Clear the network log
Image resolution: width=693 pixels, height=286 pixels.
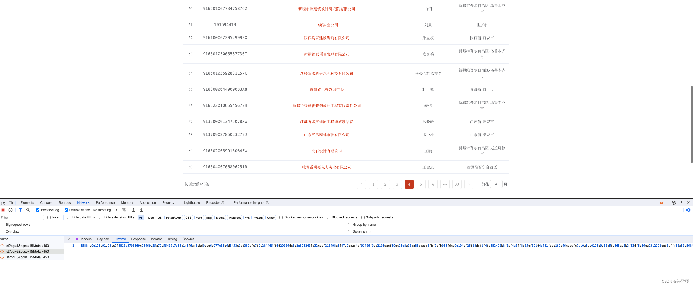(x=11, y=210)
